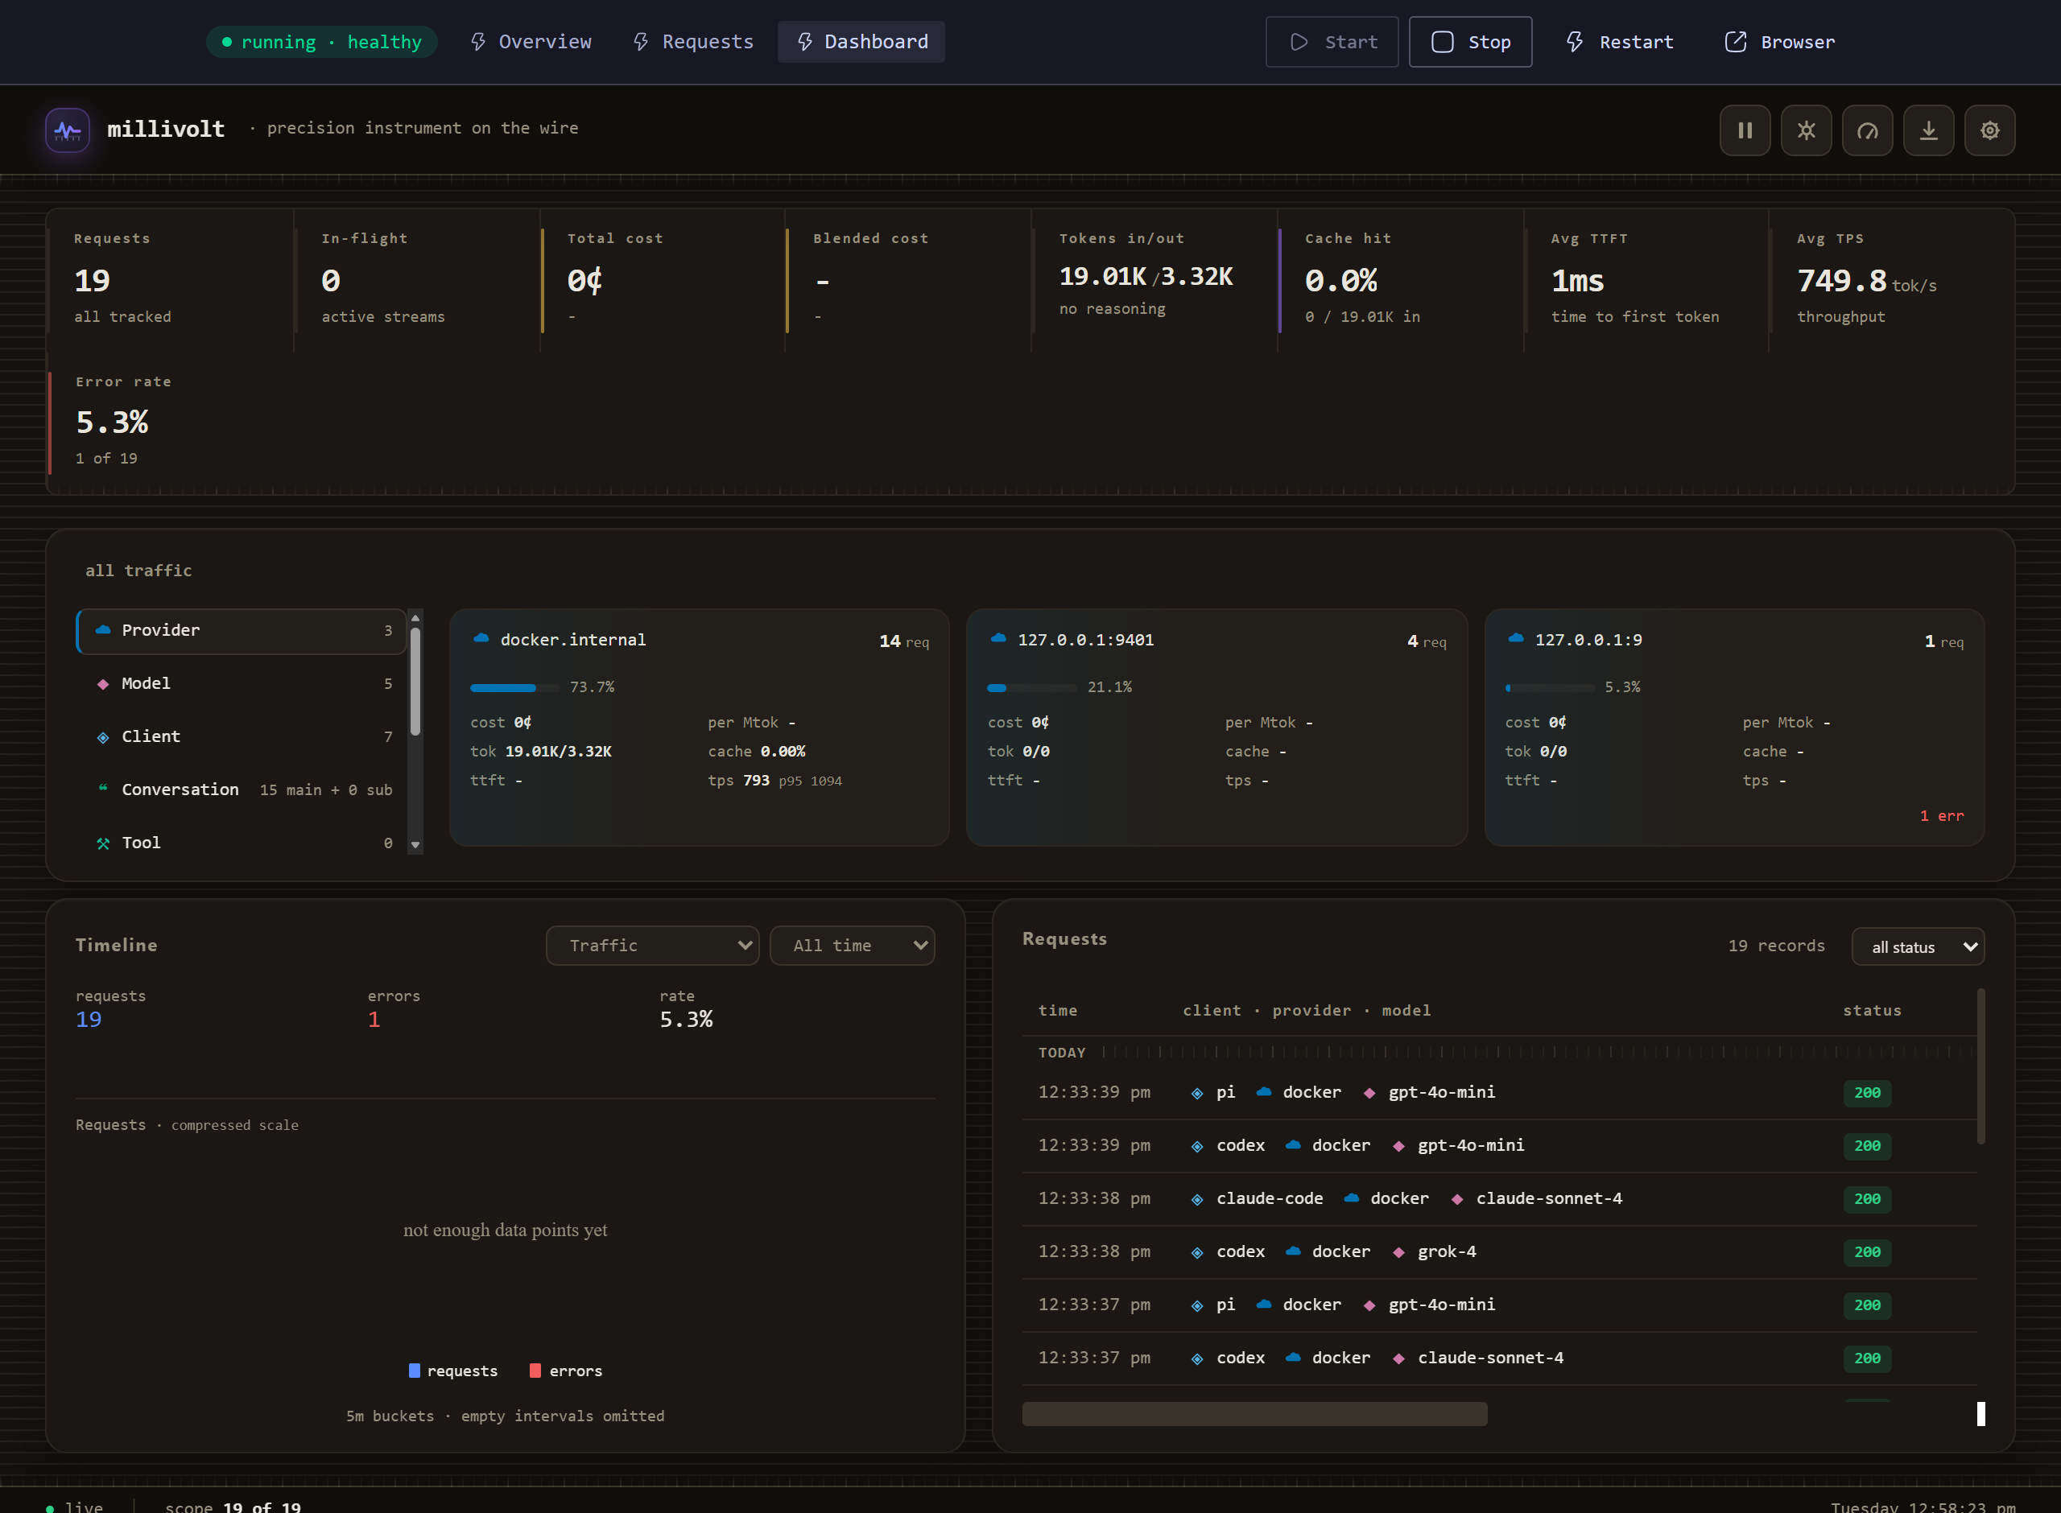Image resolution: width=2061 pixels, height=1513 pixels.
Task: Open the Browser button
Action: coord(1780,42)
